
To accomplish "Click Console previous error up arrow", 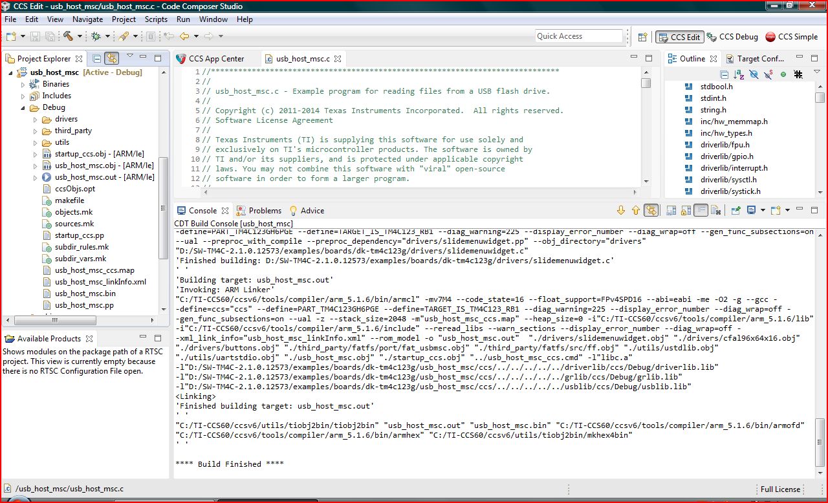I will [x=635, y=210].
